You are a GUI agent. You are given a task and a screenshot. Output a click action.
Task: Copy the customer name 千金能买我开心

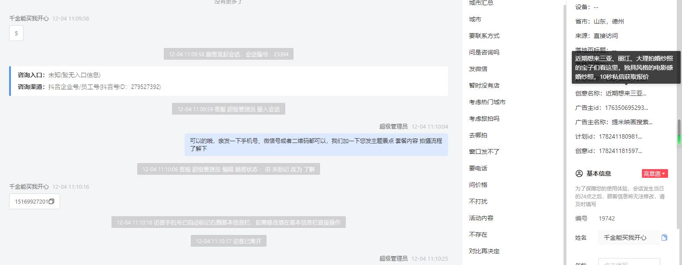click(664, 238)
